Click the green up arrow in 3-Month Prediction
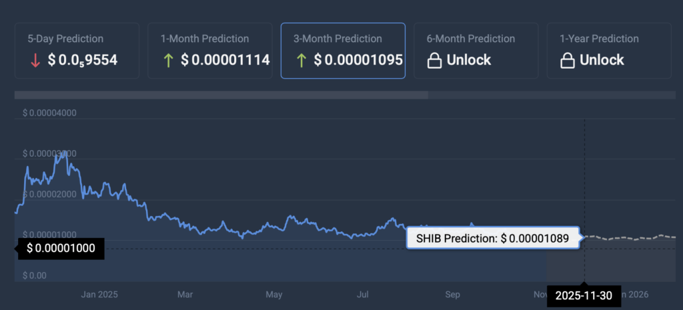Screen dimensions: 683x310 pos(301,60)
